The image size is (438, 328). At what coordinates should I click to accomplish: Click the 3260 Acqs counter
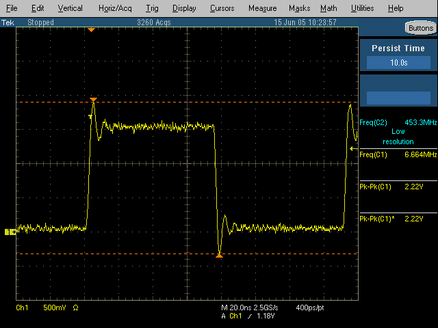(x=154, y=23)
